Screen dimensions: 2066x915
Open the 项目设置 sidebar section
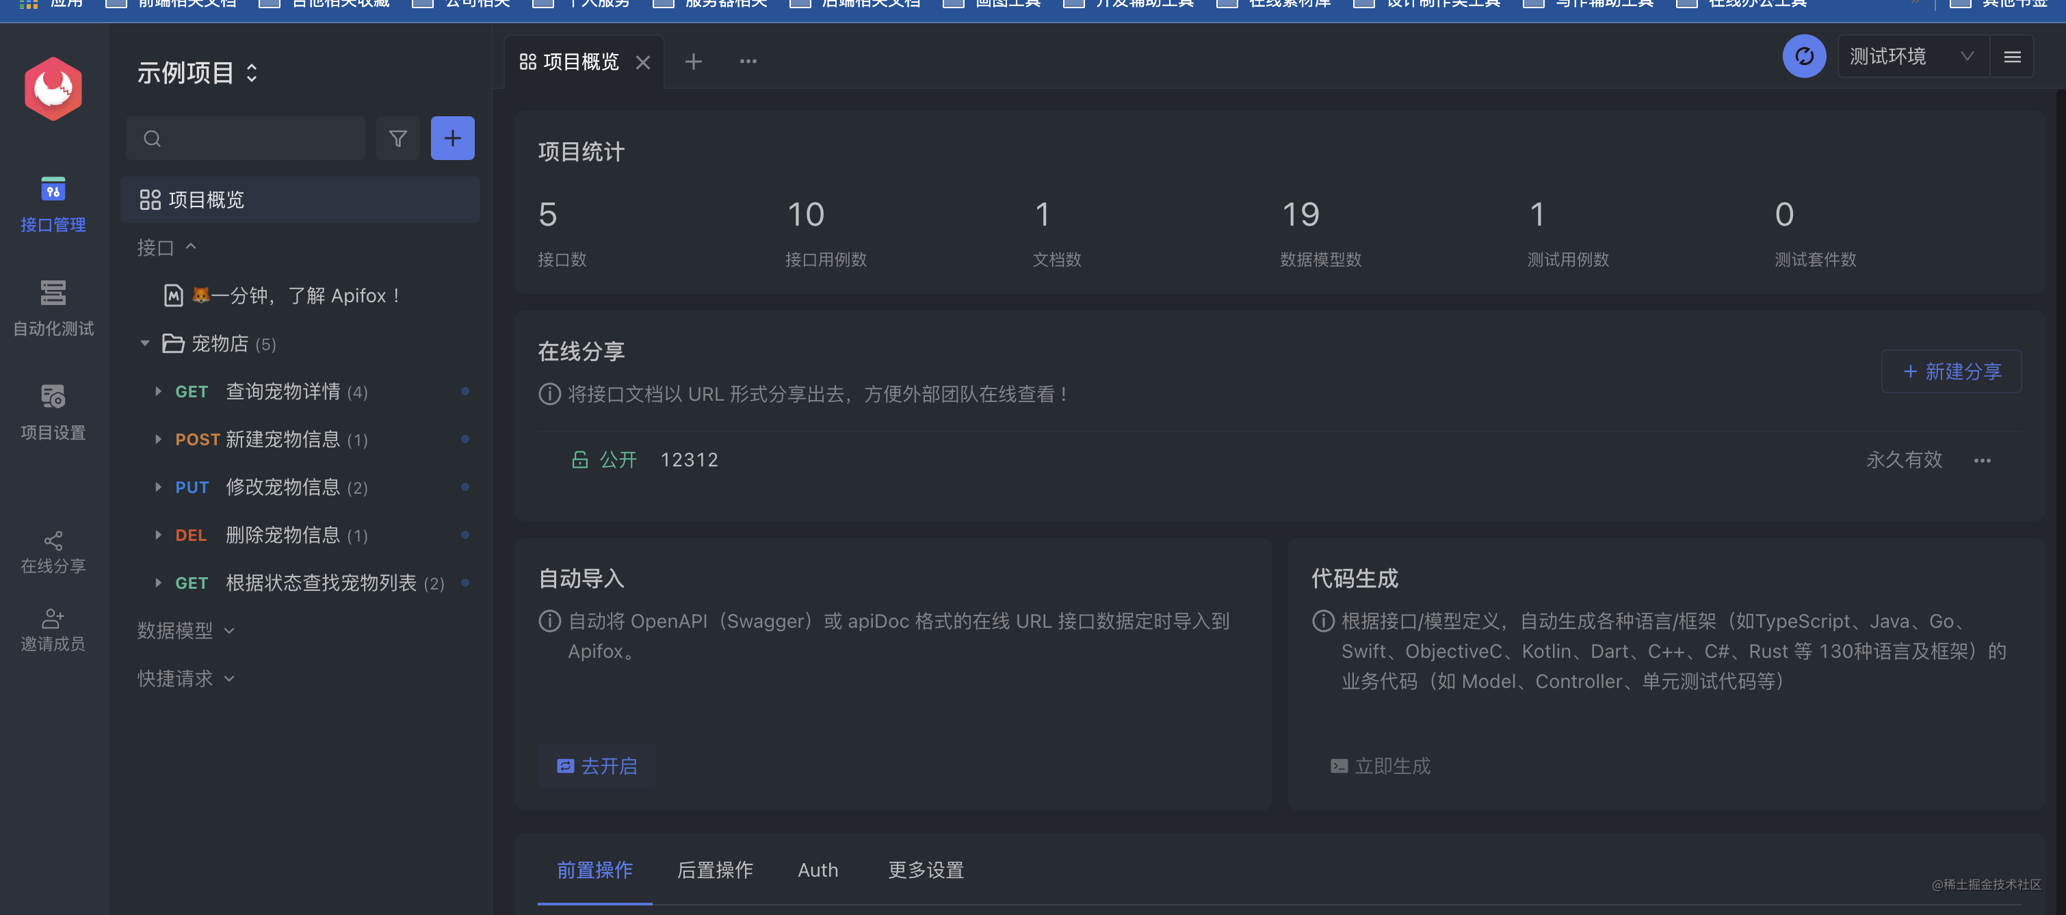[x=53, y=412]
